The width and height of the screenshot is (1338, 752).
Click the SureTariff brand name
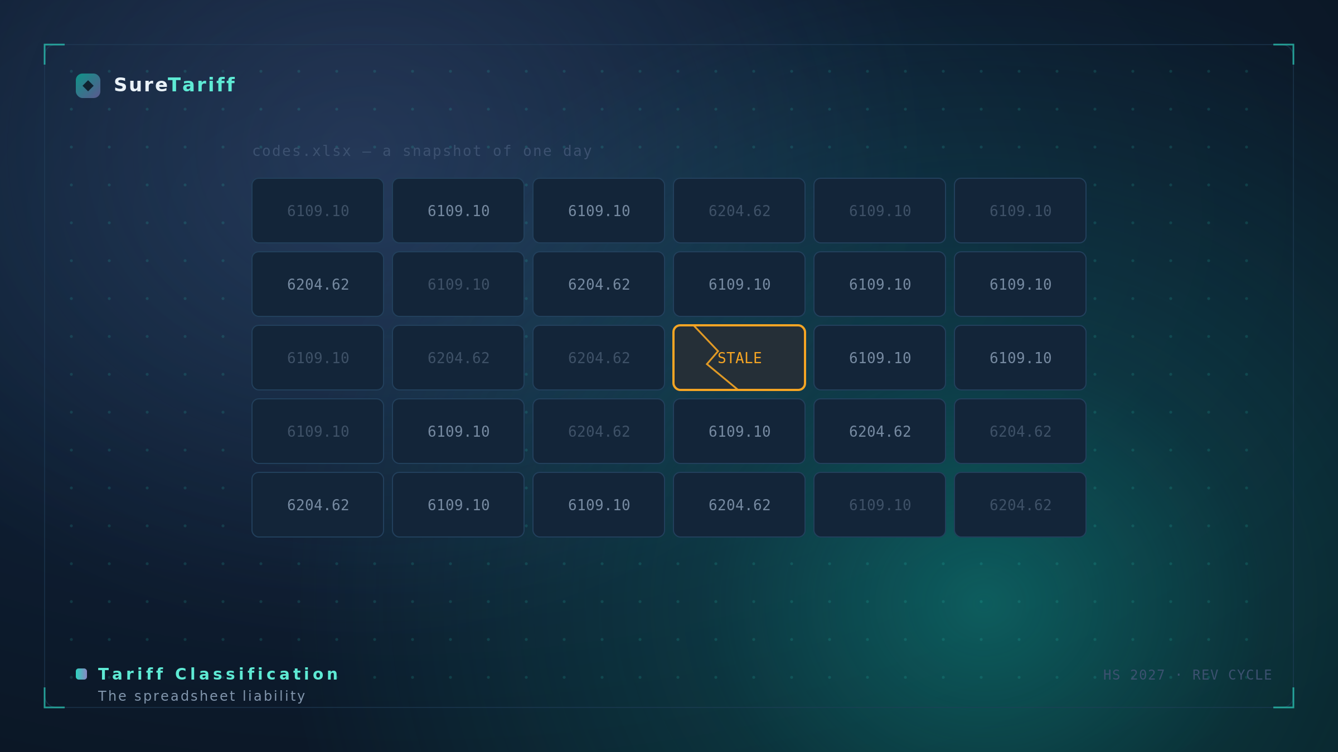click(x=174, y=85)
